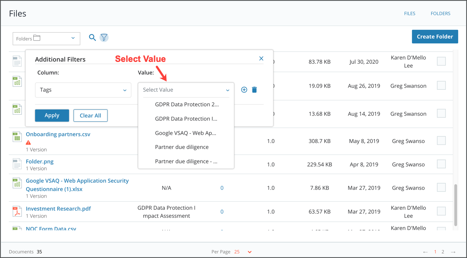Check the box for Aug 14, 2019 row
467x258 pixels.
tap(441, 113)
